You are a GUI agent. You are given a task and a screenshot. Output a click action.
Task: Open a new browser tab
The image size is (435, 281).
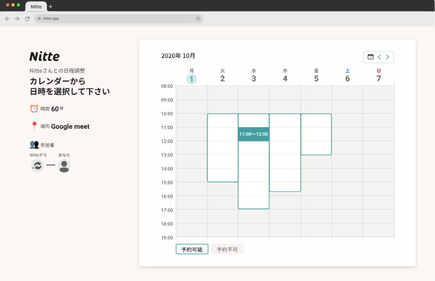(x=50, y=6)
